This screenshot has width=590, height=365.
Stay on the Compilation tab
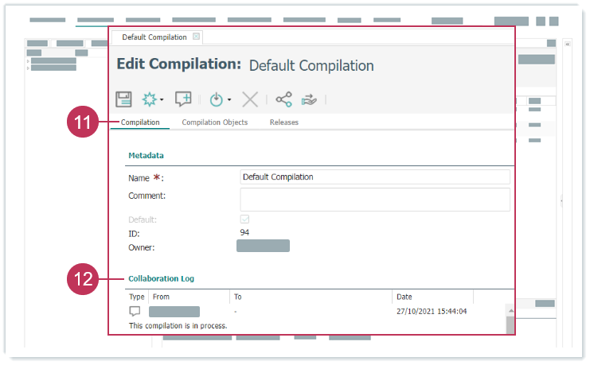[x=140, y=122]
